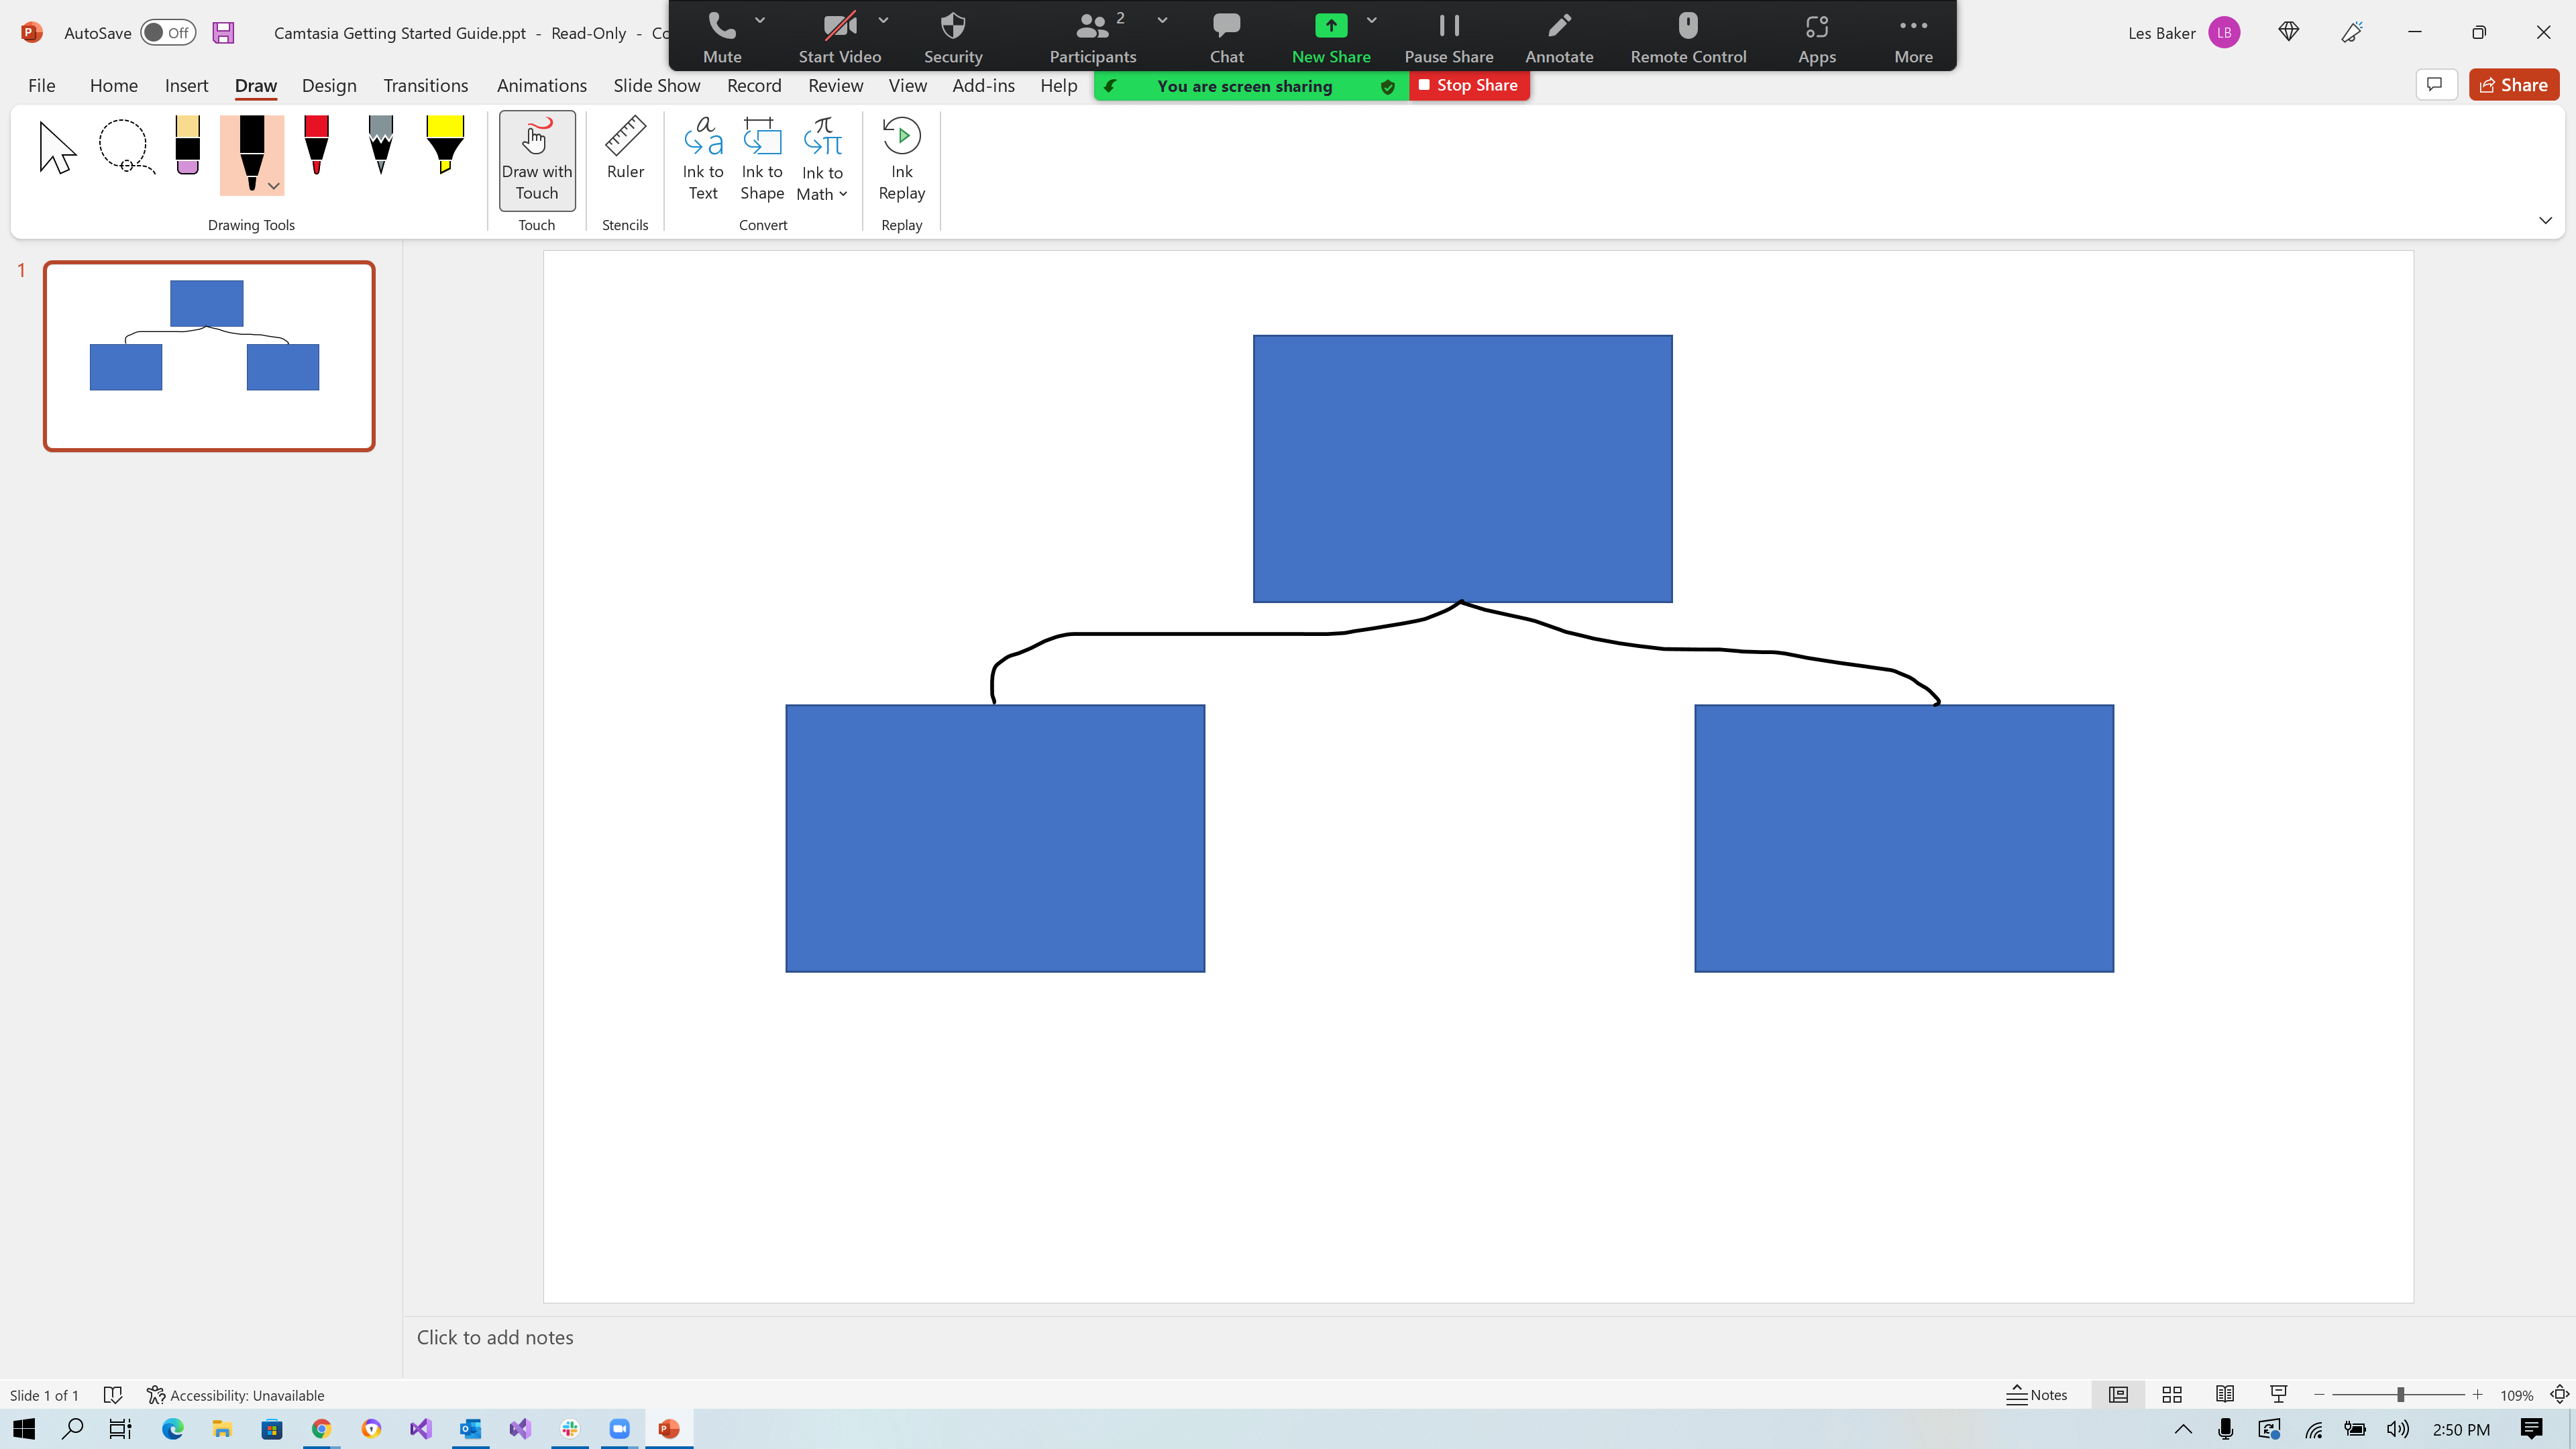Select slide 1 thumbnail
Screen dimensions: 2576x1449
click(209, 356)
